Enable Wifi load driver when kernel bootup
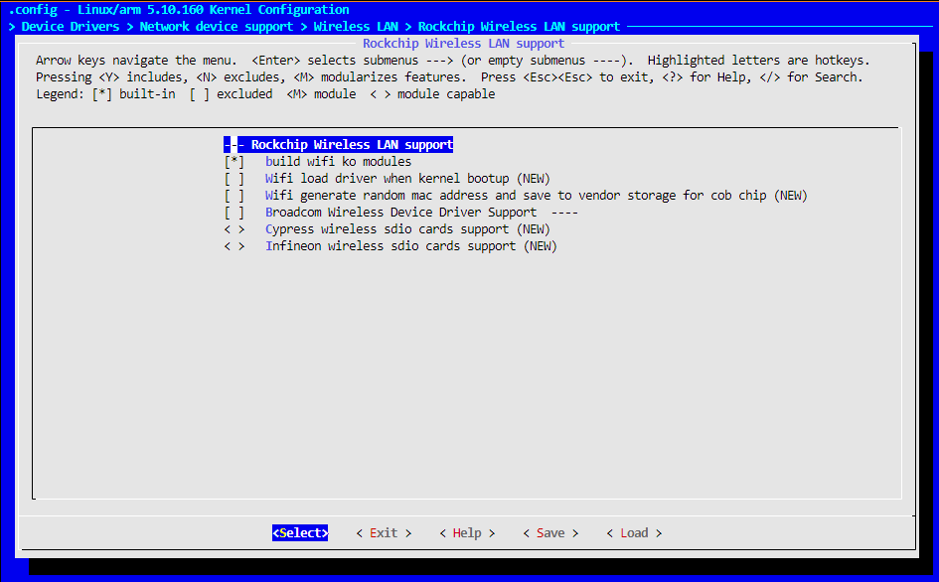Image resolution: width=939 pixels, height=582 pixels. (x=235, y=179)
